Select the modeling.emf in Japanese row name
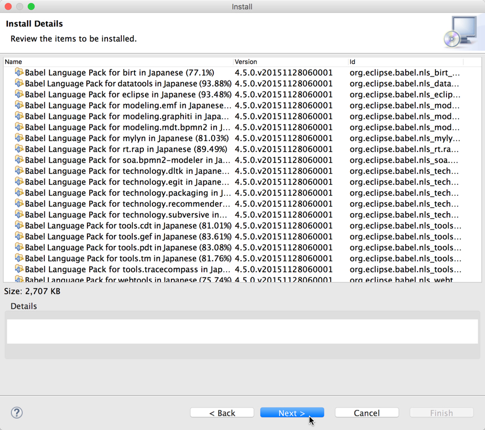The height and width of the screenshot is (430, 485). [x=128, y=105]
